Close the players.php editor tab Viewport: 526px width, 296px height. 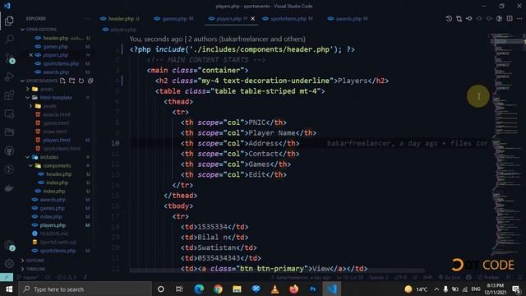(x=252, y=19)
